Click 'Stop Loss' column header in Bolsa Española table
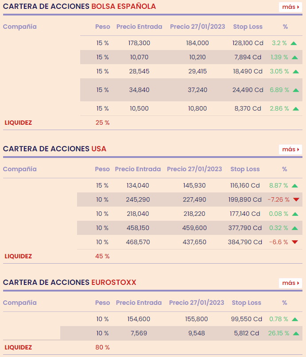This screenshot has width=306, height=357. (248, 27)
